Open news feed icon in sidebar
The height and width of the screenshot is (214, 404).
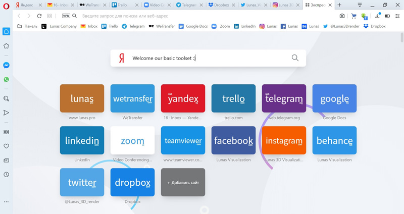(6, 161)
